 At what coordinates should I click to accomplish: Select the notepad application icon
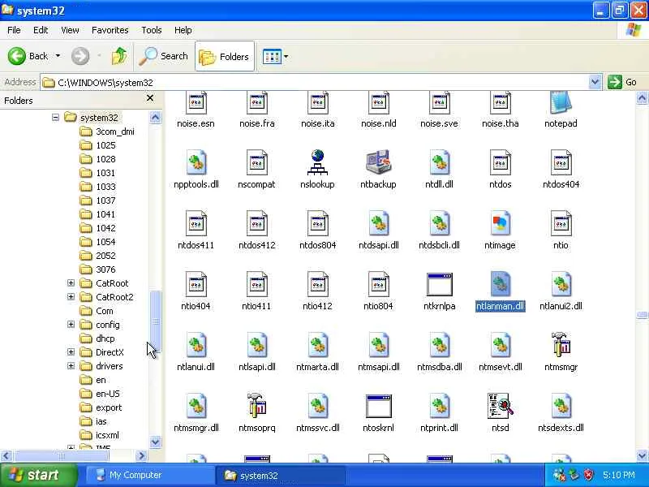[561, 102]
